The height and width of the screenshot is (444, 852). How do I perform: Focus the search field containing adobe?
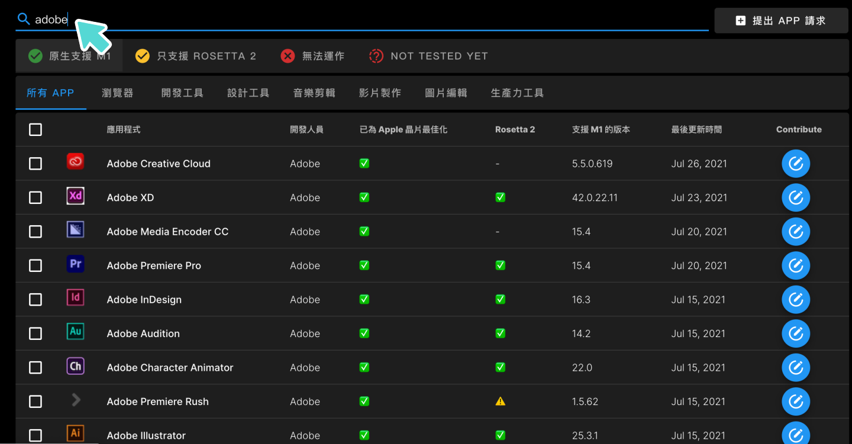coord(362,20)
